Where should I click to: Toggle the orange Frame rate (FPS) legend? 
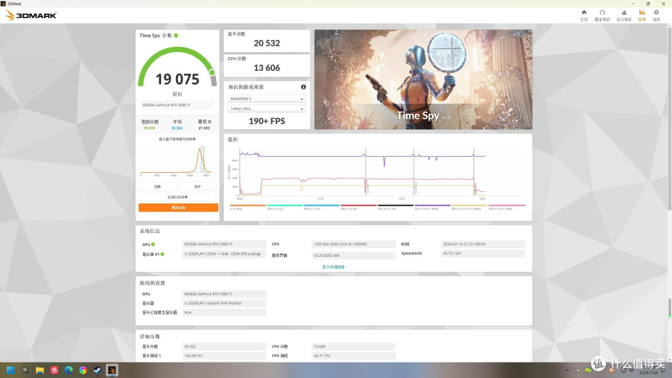click(248, 207)
